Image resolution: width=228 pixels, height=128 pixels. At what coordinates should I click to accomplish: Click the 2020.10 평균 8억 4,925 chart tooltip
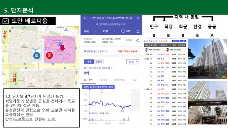click(98, 87)
